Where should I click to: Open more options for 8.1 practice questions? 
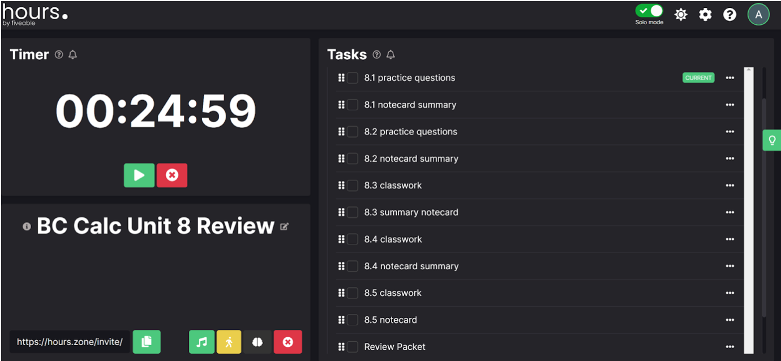point(729,78)
